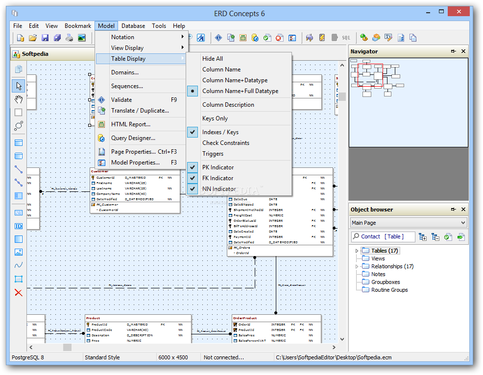Viewport: 483px width, 375px height.
Task: Expand the Relationships (17) tree node
Action: click(x=357, y=267)
